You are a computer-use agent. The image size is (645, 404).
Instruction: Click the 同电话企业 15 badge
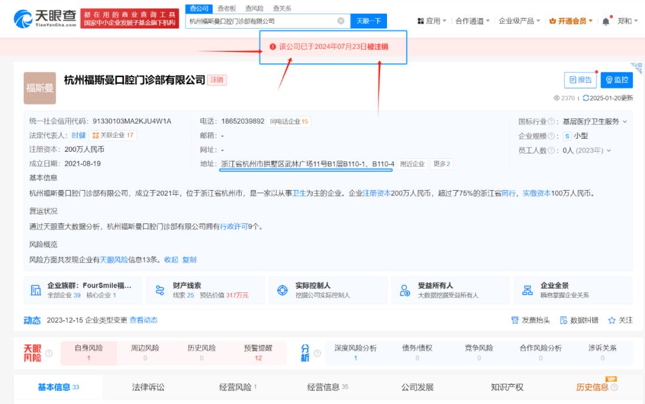[x=289, y=121]
